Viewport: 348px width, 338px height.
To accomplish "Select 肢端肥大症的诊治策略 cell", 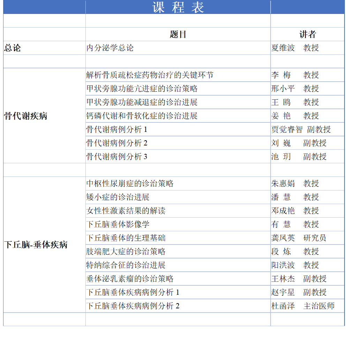I will pos(178,251).
